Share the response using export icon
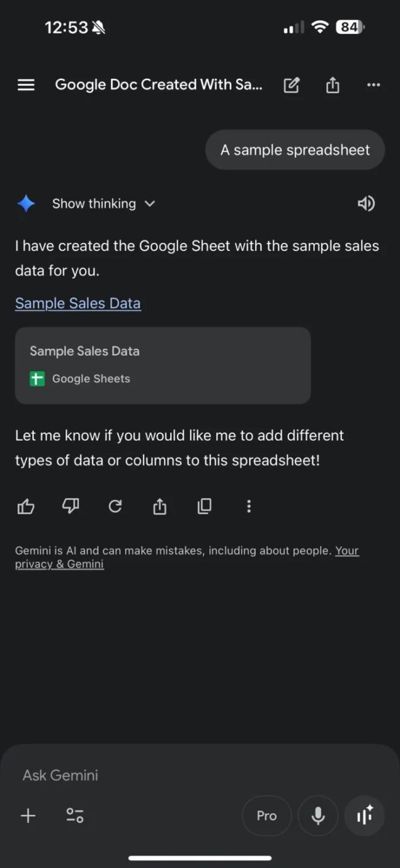 click(160, 506)
